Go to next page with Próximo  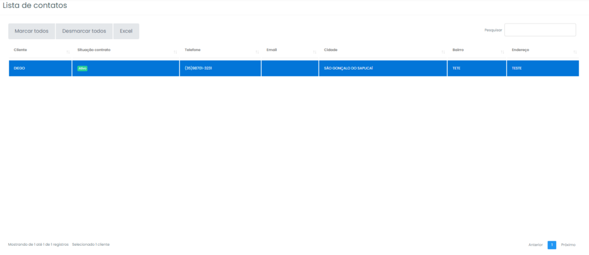click(568, 245)
